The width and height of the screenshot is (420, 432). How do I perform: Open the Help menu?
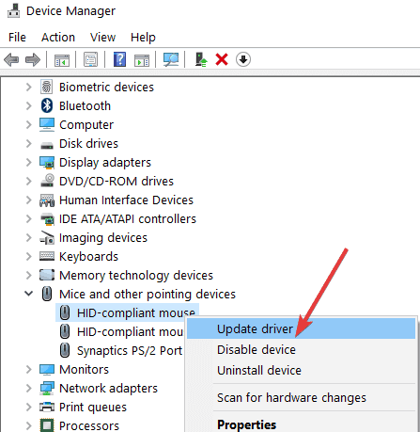coord(143,38)
